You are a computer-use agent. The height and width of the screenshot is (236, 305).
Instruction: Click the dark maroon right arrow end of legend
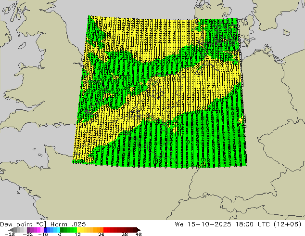(139, 230)
